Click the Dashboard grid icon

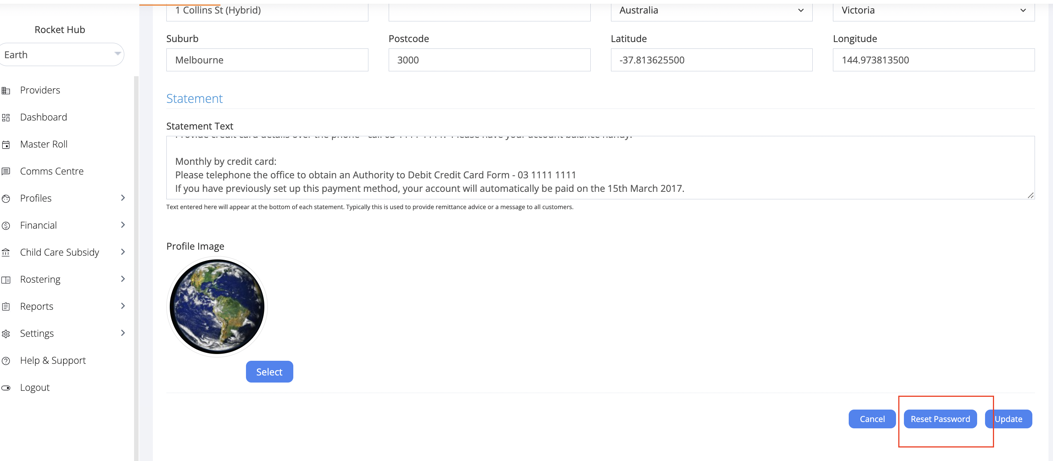[6, 118]
